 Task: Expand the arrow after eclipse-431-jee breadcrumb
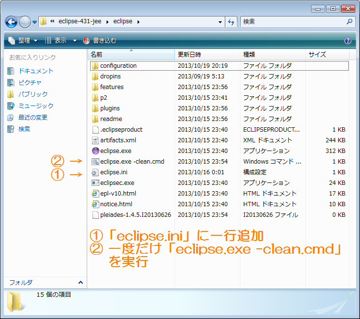pos(107,22)
